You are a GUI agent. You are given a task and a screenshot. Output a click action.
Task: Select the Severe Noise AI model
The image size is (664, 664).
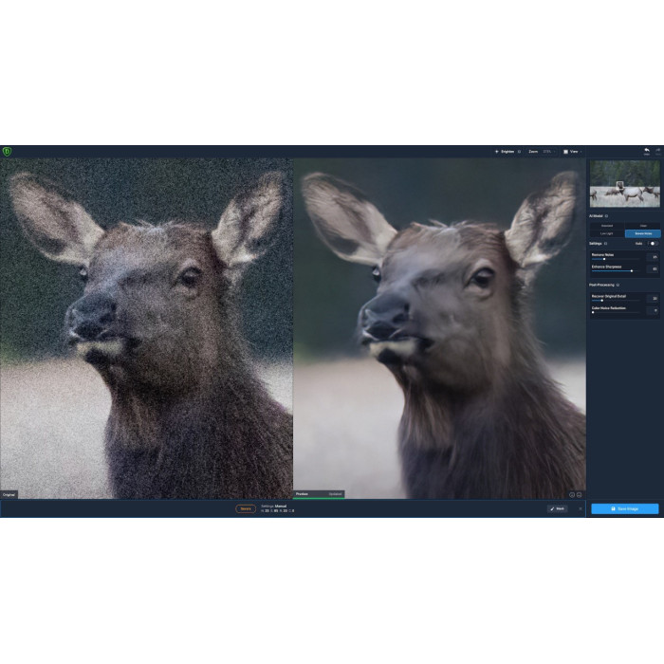[x=642, y=232]
